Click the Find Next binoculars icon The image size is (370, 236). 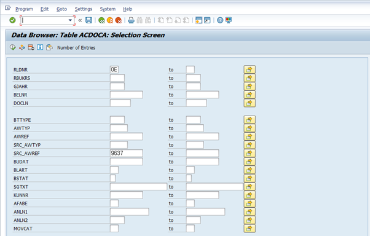click(x=148, y=20)
